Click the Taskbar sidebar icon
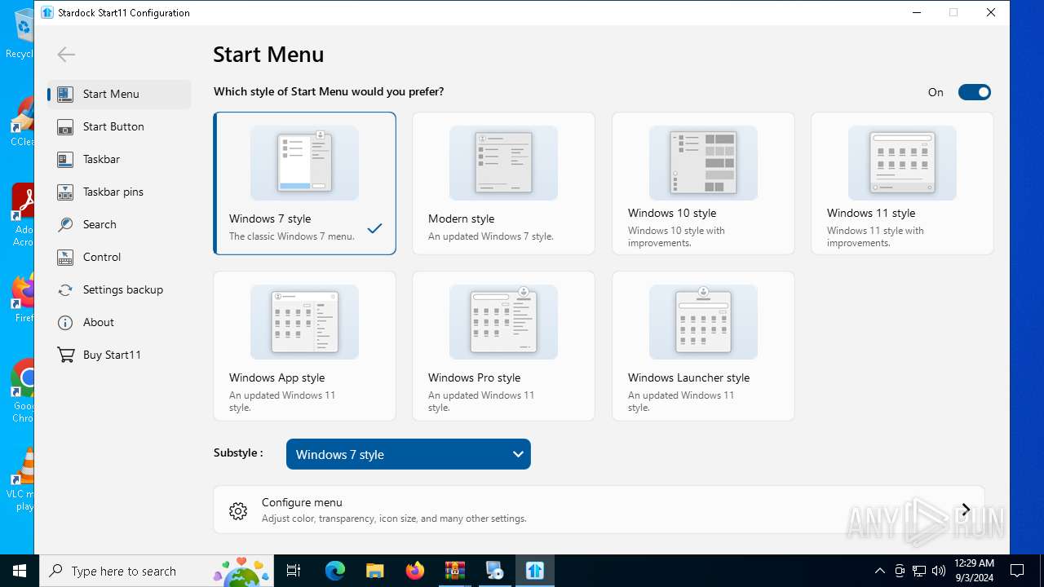This screenshot has width=1044, height=587. tap(65, 159)
